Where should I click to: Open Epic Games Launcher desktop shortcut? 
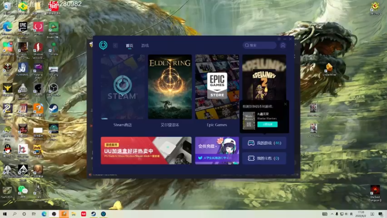[x=23, y=30]
